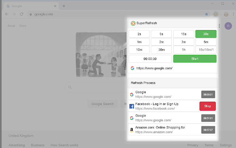Viewport: 236px width, 148px height.
Task: Select the 2s refresh interval
Action: [139, 34]
